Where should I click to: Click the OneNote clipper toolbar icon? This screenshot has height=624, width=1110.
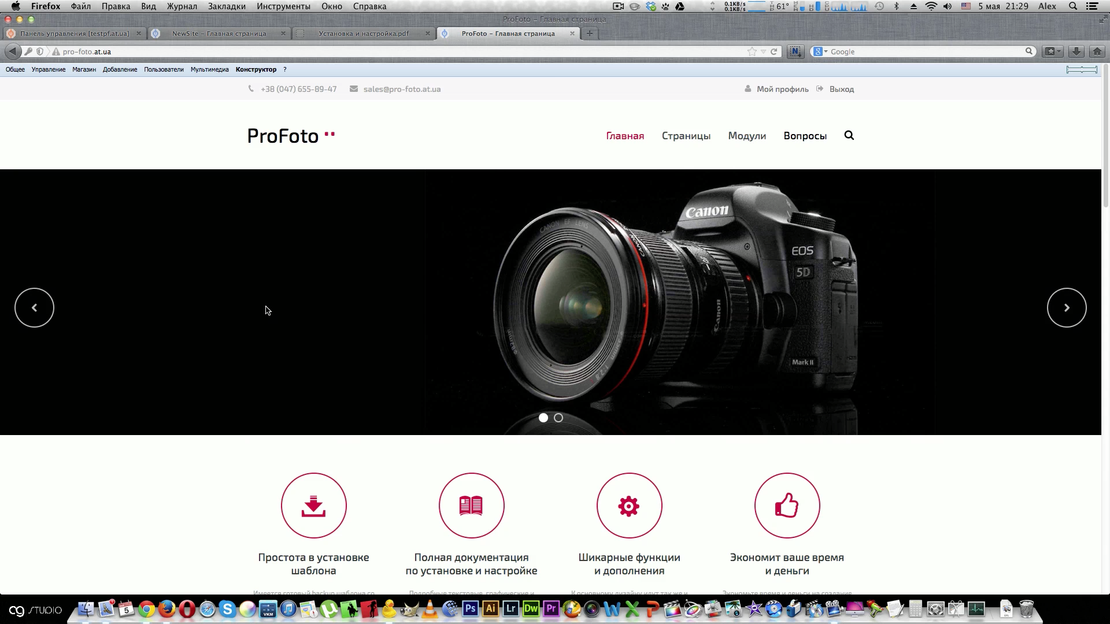click(795, 51)
